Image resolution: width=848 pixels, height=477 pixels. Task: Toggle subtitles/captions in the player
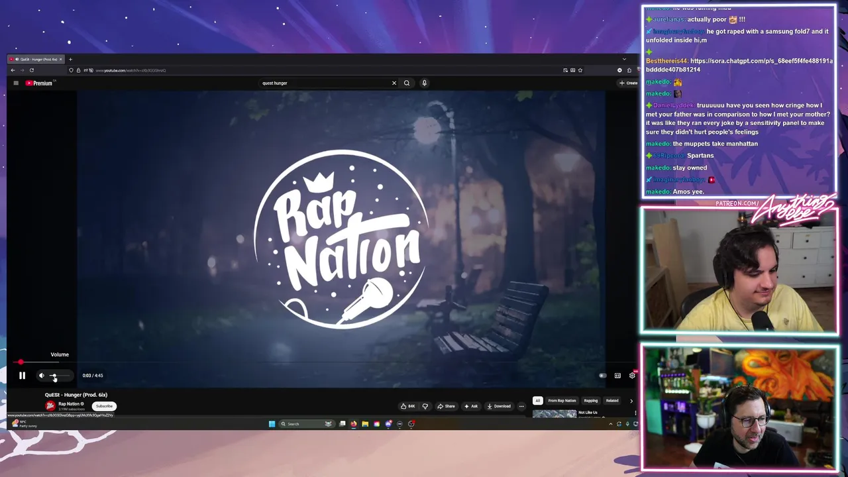click(617, 376)
